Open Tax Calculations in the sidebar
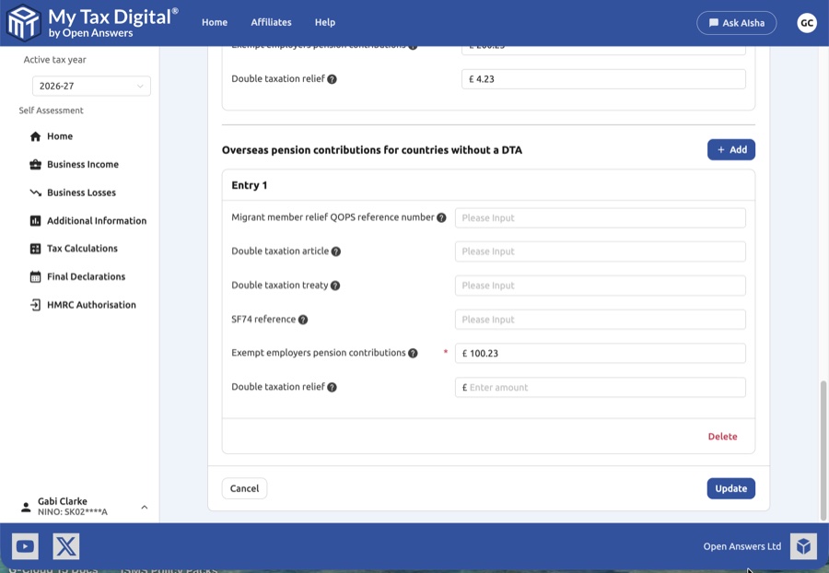This screenshot has height=573, width=829. [x=82, y=249]
